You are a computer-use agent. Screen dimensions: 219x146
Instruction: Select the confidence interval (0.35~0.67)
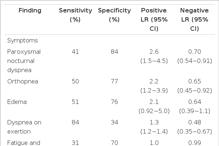coord(195,132)
